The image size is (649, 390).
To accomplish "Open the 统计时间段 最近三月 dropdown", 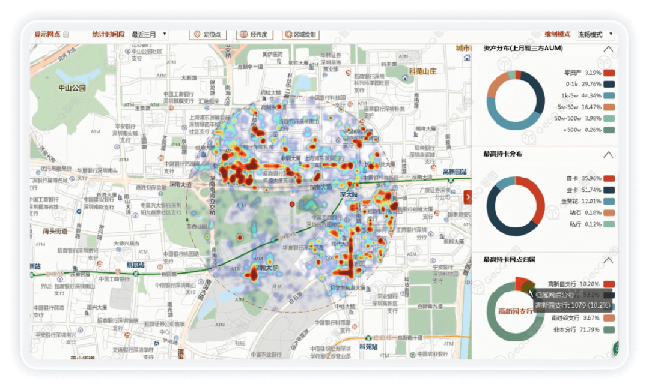I will click(x=149, y=35).
